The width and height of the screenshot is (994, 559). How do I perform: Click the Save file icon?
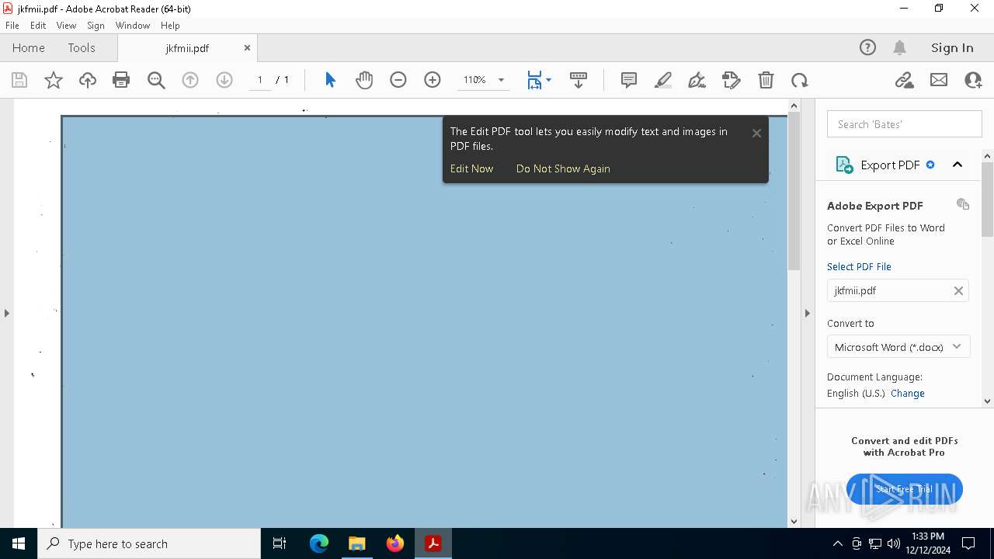(x=19, y=80)
